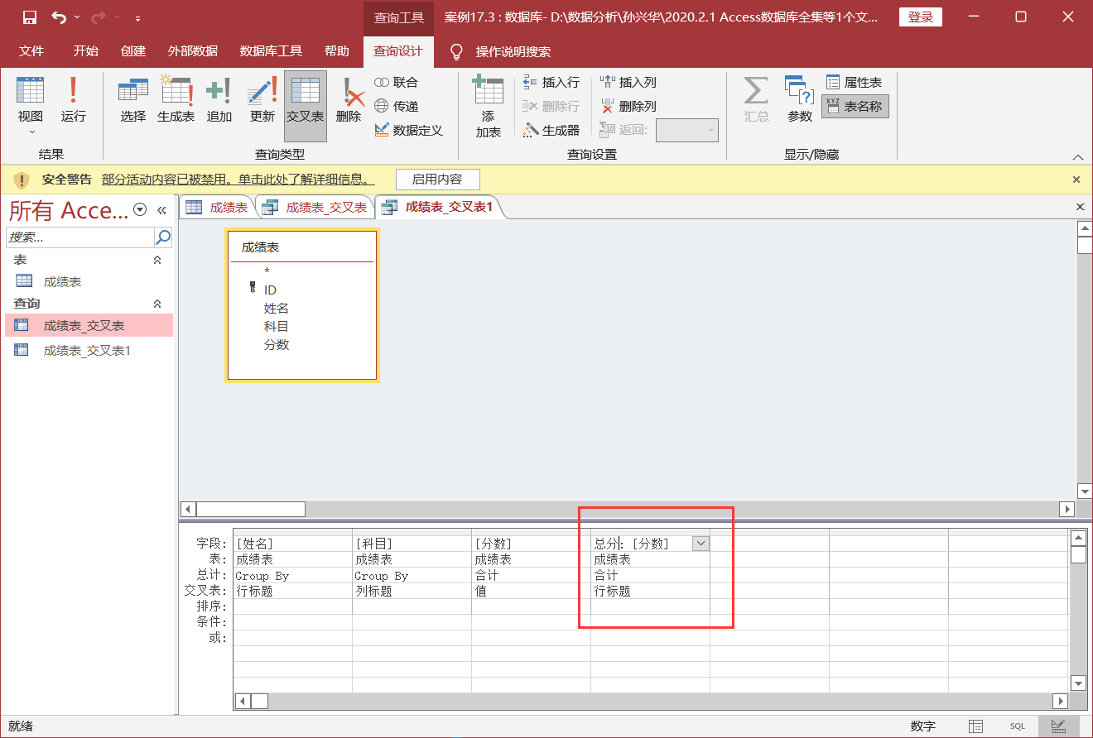This screenshot has width=1093, height=738.
Task: Choose the 传递 query option
Action: [x=397, y=106]
